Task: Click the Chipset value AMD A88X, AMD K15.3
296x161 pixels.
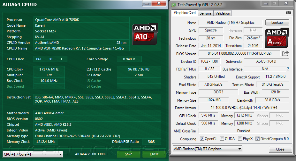Action: (97, 124)
